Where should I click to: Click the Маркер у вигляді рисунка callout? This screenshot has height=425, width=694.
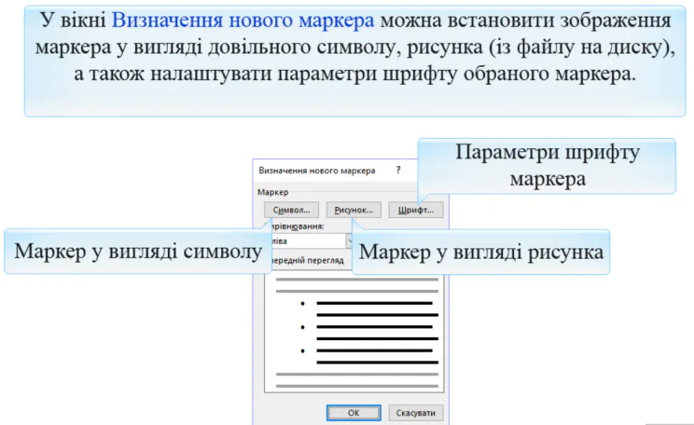coord(481,252)
